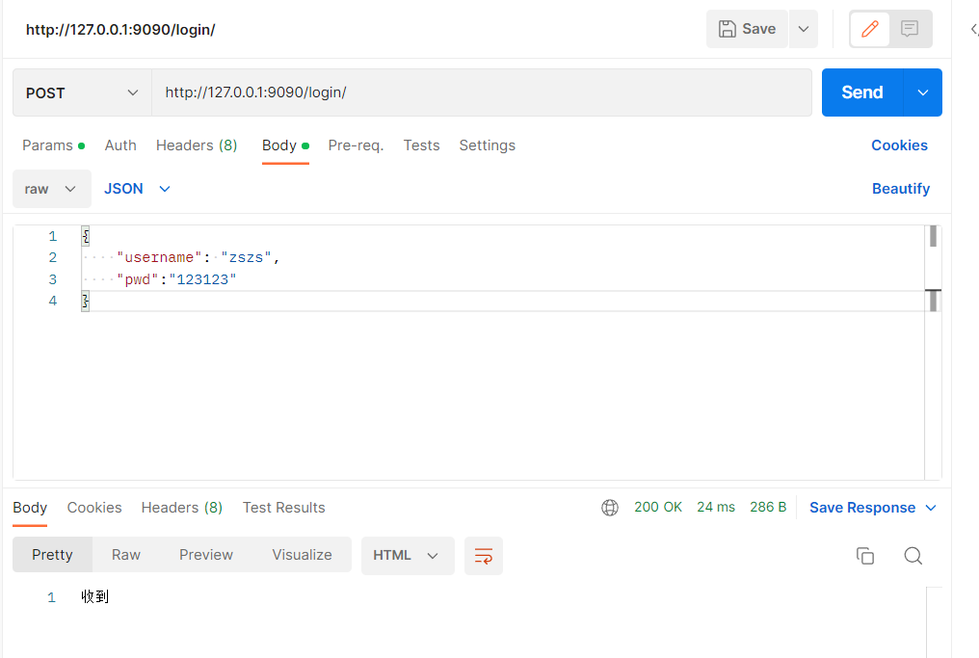Select the request Body tab
Image resolution: width=979 pixels, height=658 pixels.
click(285, 145)
